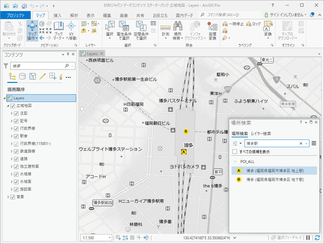This screenshot has width=324, height=244.
Task: Go to previous extent arrow
Action: click(x=42, y=38)
